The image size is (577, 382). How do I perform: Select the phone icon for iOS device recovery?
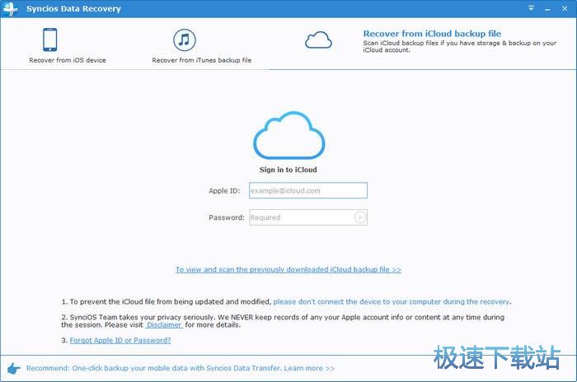(x=49, y=40)
